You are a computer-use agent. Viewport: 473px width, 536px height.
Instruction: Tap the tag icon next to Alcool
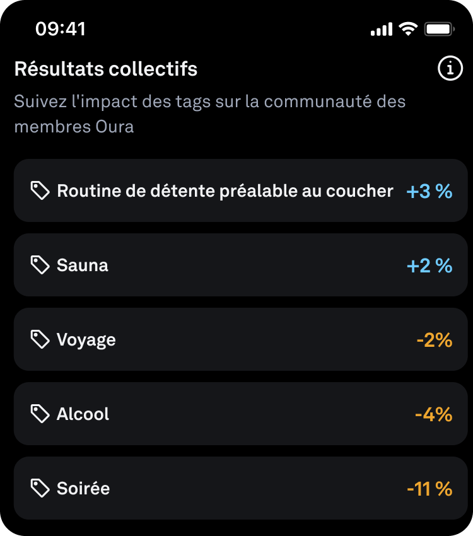(40, 414)
